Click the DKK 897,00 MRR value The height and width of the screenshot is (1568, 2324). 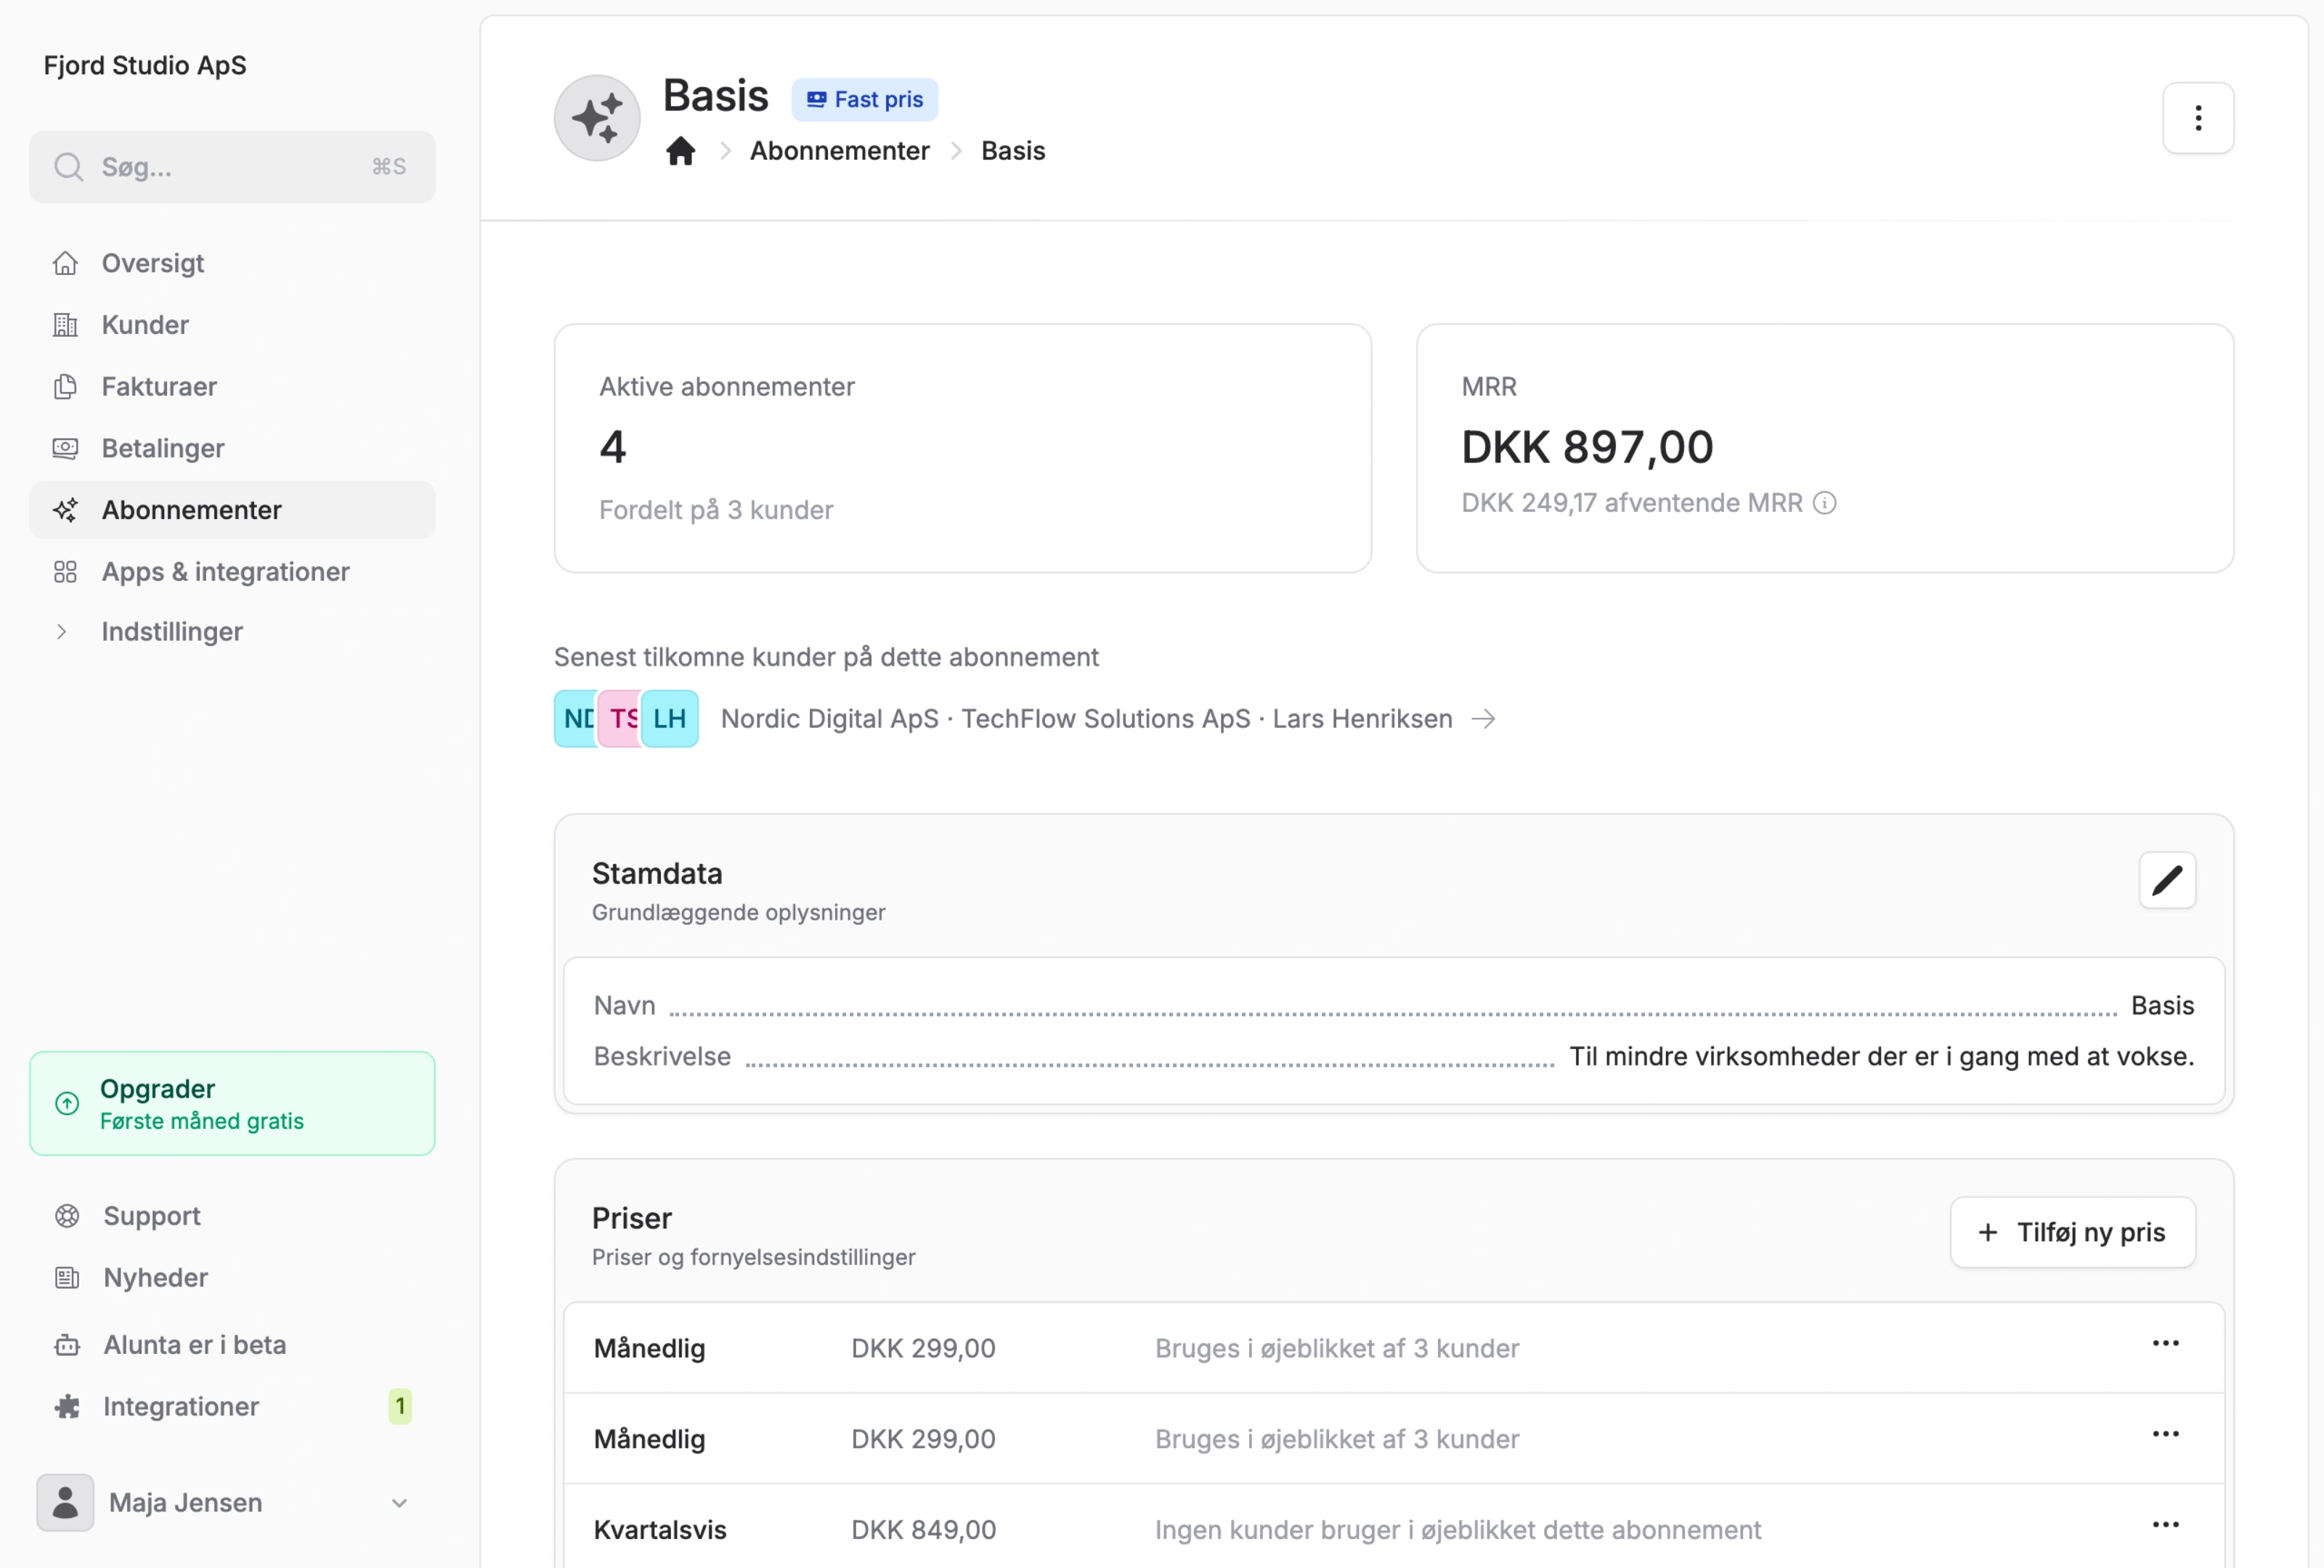pos(1587,446)
